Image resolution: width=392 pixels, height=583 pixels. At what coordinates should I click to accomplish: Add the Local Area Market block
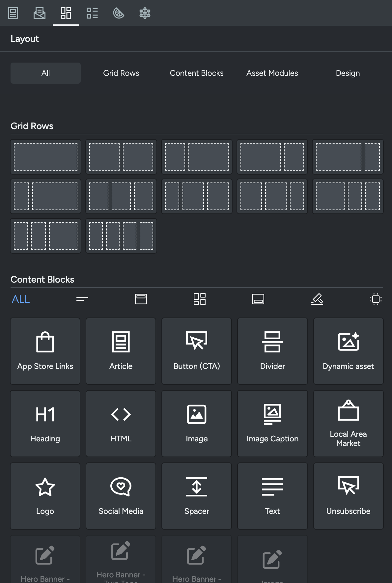pyautogui.click(x=348, y=424)
